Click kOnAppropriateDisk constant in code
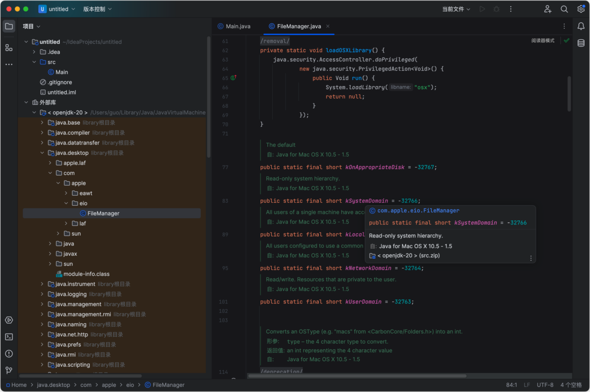This screenshot has height=392, width=590. pyautogui.click(x=375, y=168)
